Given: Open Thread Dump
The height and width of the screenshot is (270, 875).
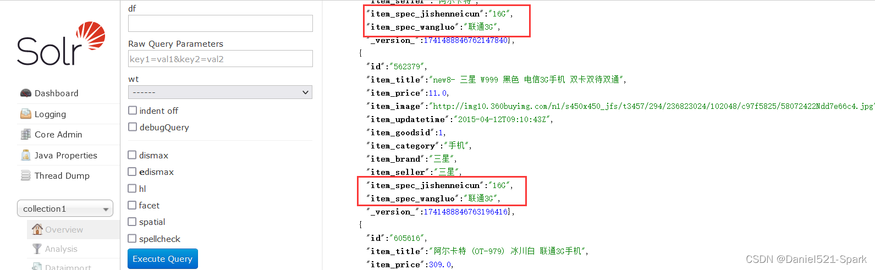Looking at the screenshot, I should [62, 175].
